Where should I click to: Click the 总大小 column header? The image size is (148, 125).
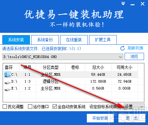(x=98, y=67)
